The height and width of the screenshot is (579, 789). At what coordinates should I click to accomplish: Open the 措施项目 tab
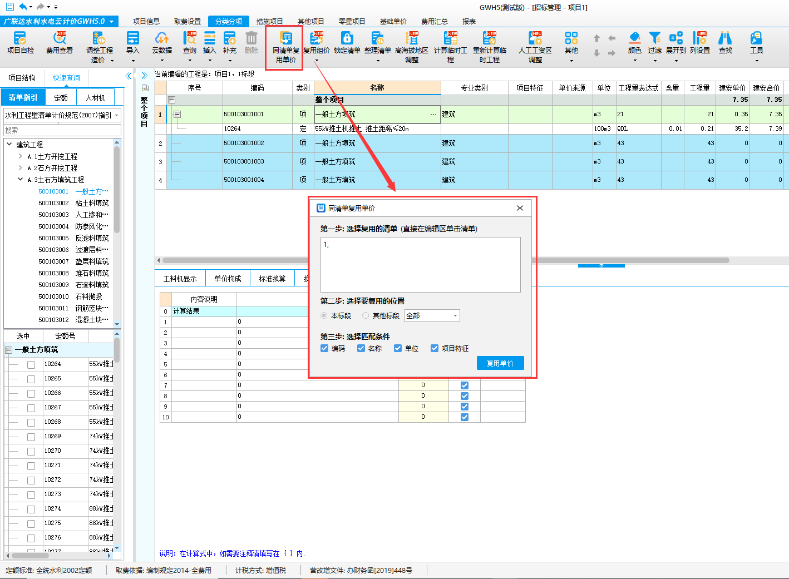(270, 21)
